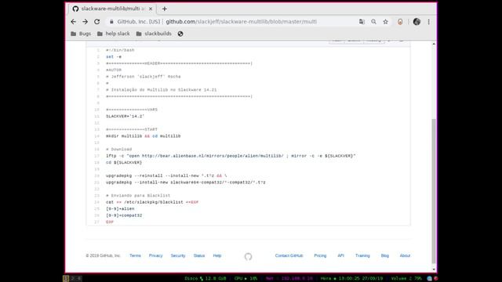The image size is (502, 282).
Task: Reload the GitHub page
Action: pyautogui.click(x=97, y=22)
